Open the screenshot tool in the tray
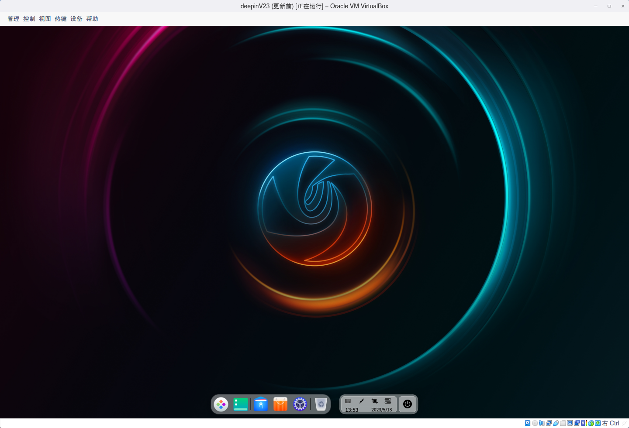 pos(374,401)
